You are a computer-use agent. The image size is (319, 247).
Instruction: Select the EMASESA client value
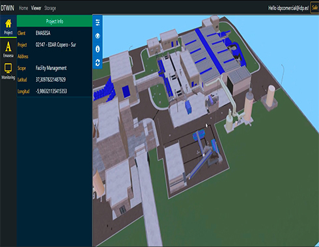(43, 33)
